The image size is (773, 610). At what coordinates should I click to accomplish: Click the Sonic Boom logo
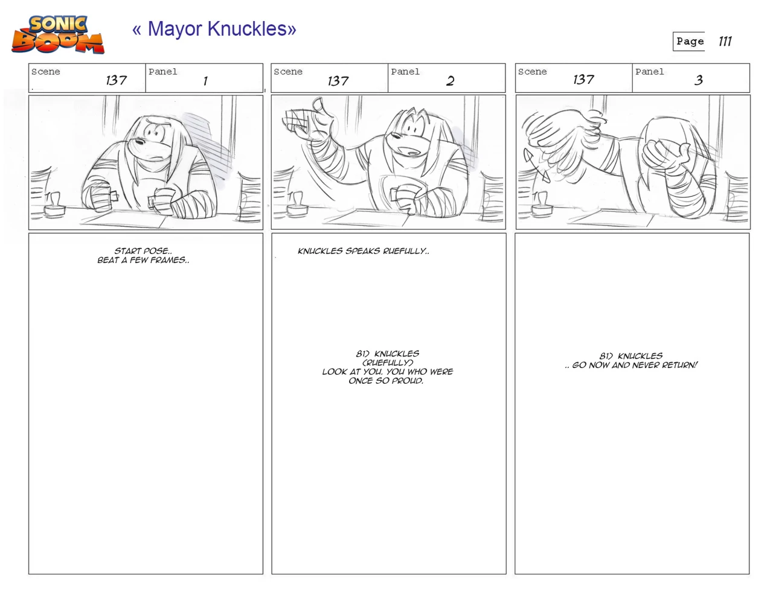58,34
